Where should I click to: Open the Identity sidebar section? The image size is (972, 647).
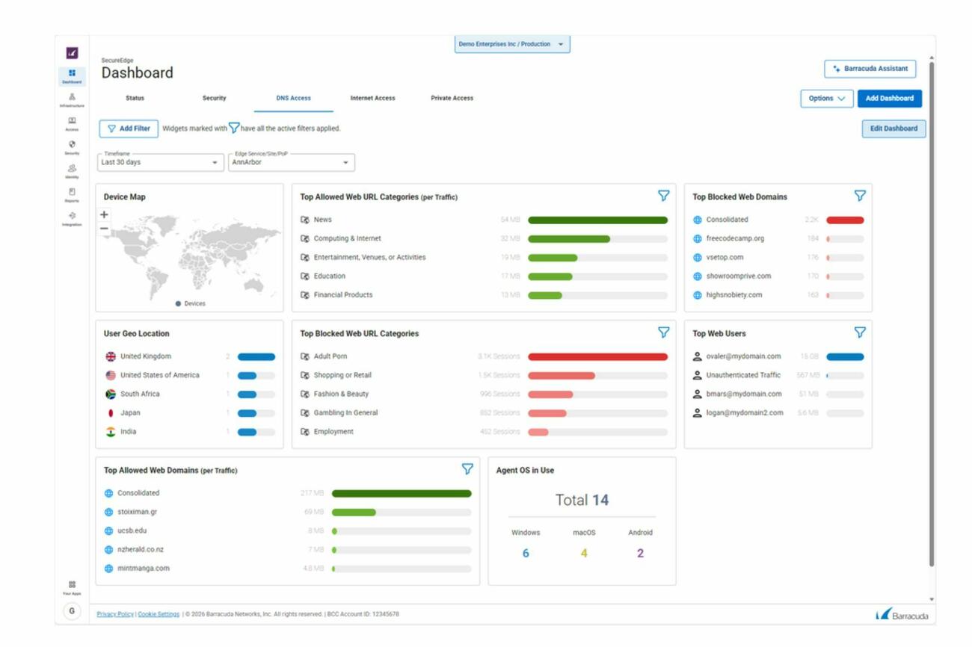tap(72, 170)
